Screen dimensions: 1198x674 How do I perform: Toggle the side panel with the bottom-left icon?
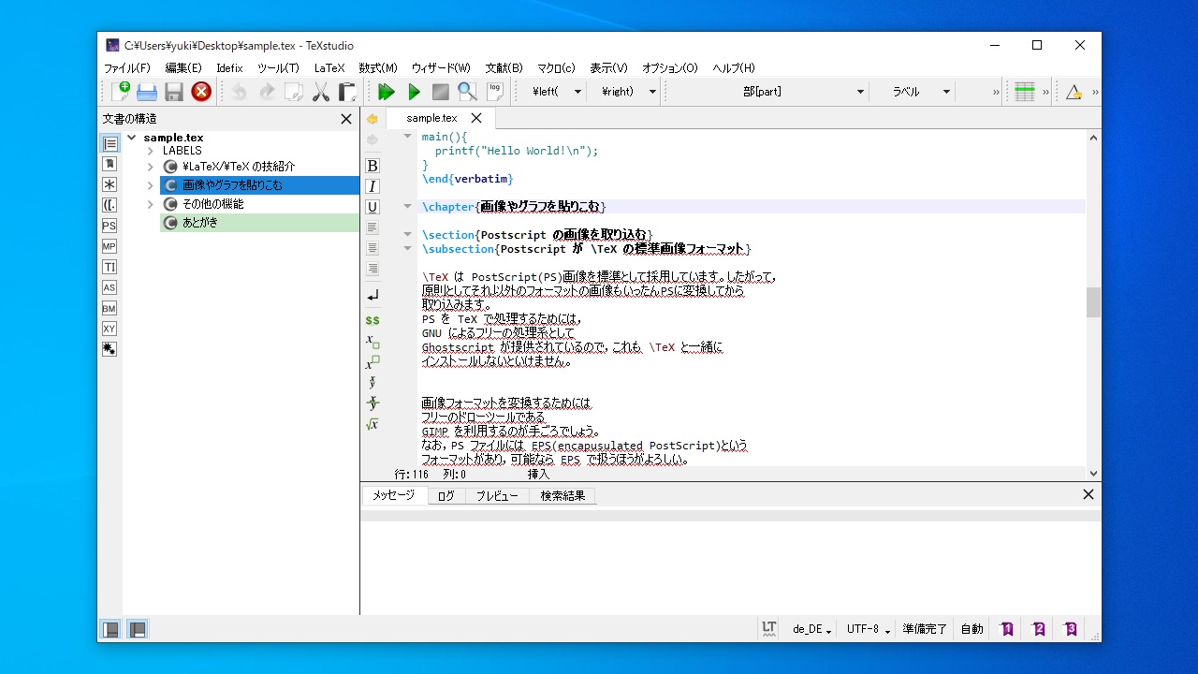[110, 629]
